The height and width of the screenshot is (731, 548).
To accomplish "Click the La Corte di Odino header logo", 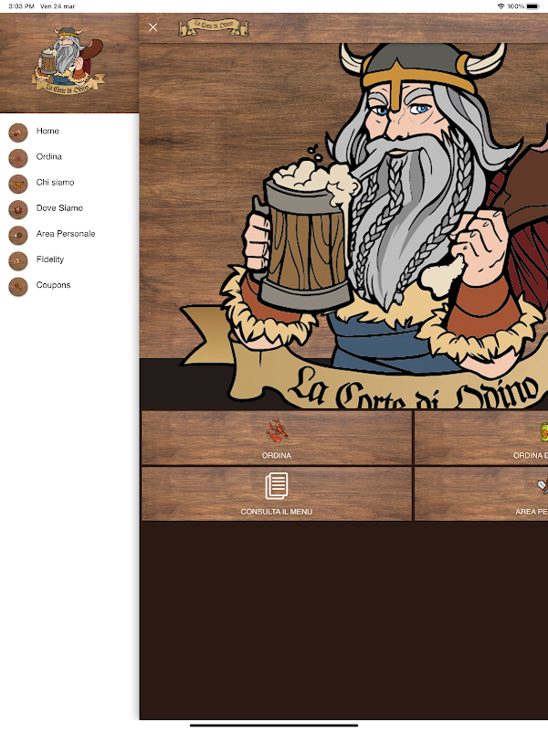I will tap(214, 27).
